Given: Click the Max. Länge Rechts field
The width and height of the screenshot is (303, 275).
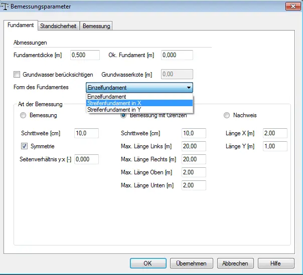Looking at the screenshot, I should (x=194, y=159).
